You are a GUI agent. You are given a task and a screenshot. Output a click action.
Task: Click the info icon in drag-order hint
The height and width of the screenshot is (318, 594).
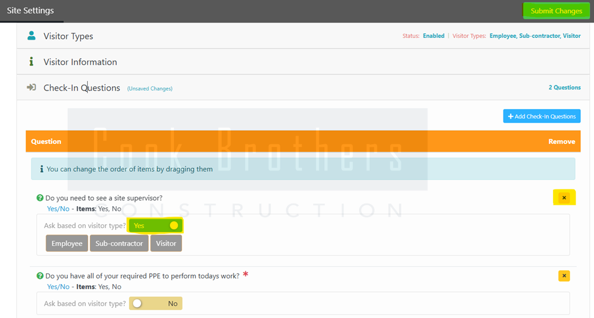point(41,169)
